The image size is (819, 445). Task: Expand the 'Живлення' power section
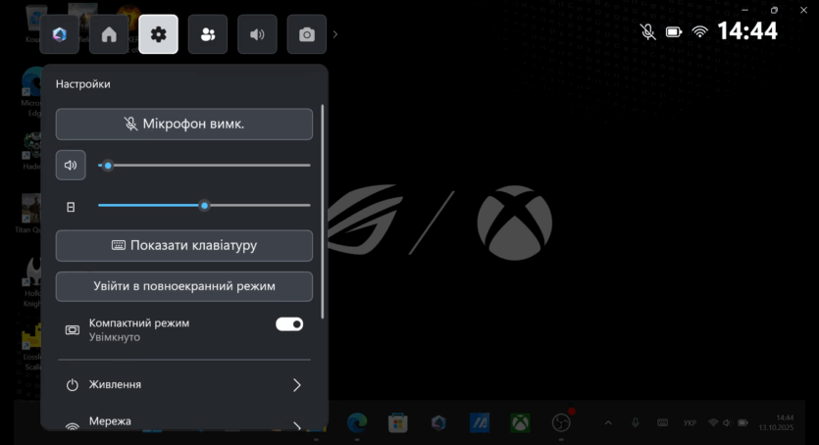(x=183, y=385)
